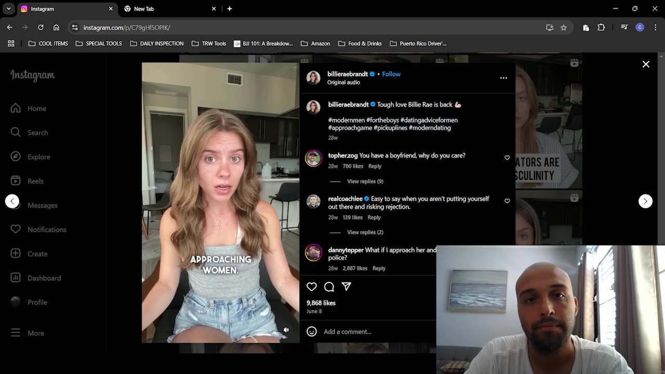Click the address bar URL
Viewport: 665px width, 374px height.
coord(127,28)
